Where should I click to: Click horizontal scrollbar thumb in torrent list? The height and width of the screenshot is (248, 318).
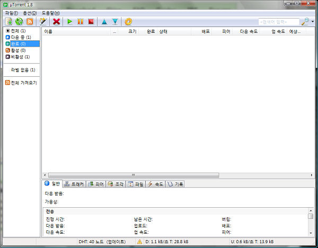(x=134, y=175)
